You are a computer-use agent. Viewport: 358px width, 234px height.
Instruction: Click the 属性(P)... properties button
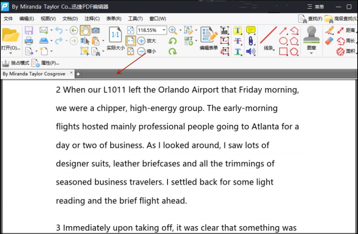[45, 63]
